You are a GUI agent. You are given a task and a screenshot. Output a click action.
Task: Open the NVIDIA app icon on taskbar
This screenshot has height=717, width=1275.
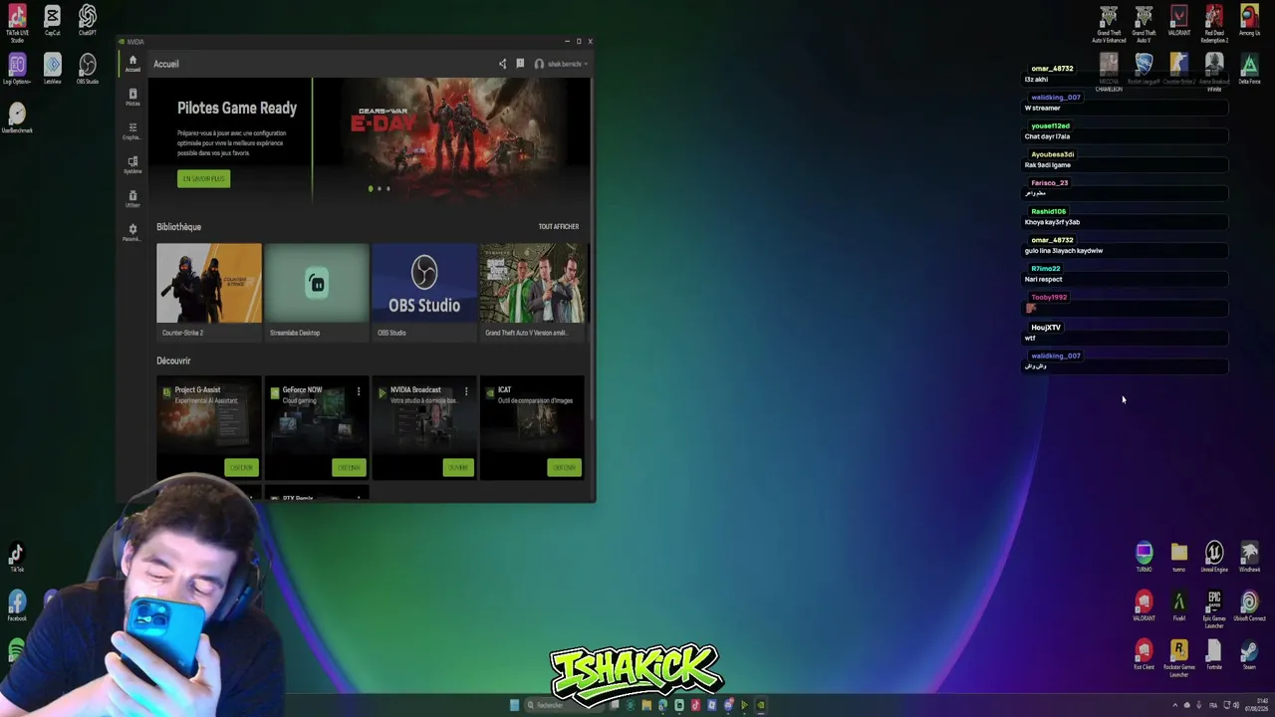click(760, 705)
